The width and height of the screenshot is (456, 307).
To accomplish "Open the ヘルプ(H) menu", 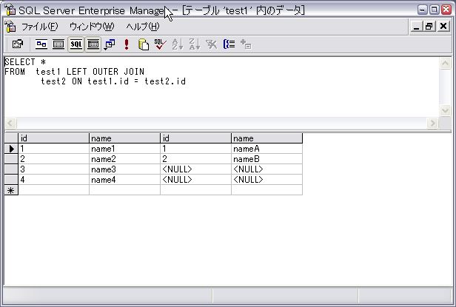I will tap(142, 27).
